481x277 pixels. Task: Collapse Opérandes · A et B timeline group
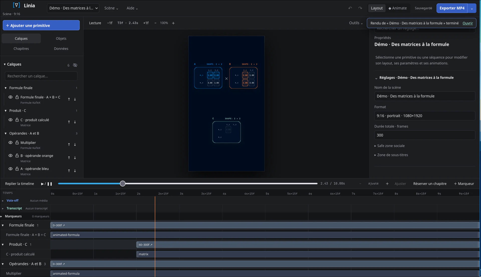pyautogui.click(x=3, y=264)
